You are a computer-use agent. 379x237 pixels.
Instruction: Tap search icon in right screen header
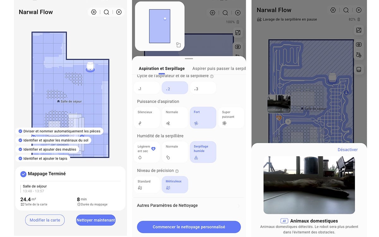tap(346, 10)
